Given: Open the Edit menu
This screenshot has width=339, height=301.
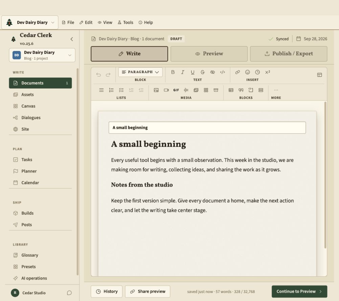Looking at the screenshot, I should (86, 22).
